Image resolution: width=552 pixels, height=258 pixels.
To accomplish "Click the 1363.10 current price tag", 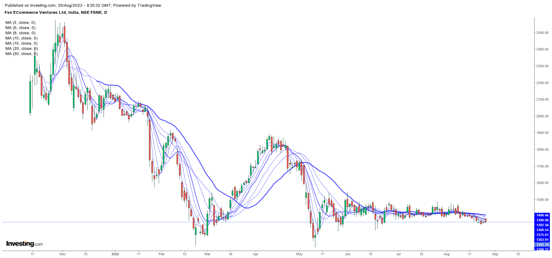I will 542,245.
